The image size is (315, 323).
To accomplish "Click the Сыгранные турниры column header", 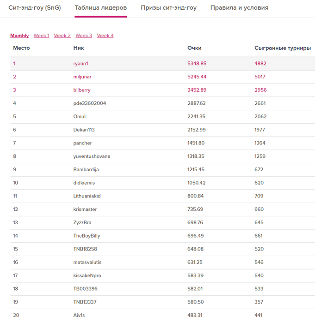I will coord(283,48).
